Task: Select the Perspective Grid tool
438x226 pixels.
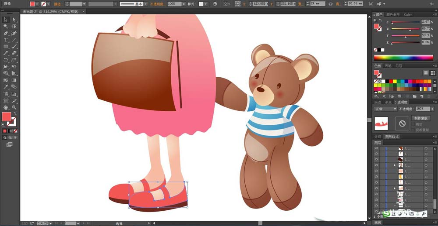Action: (14, 73)
